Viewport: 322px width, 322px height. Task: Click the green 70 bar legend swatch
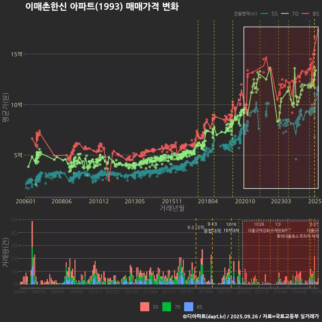[167, 307]
